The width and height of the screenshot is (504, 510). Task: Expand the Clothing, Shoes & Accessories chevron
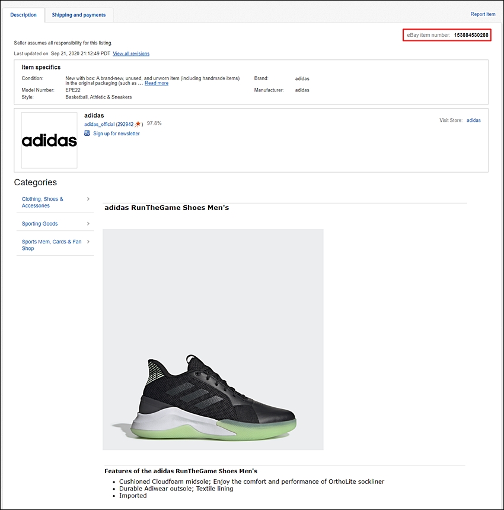click(88, 199)
